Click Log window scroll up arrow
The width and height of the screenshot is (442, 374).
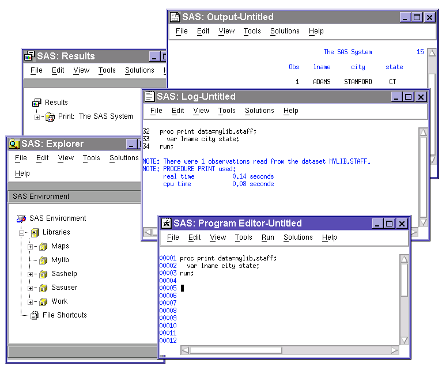pyautogui.click(x=423, y=132)
